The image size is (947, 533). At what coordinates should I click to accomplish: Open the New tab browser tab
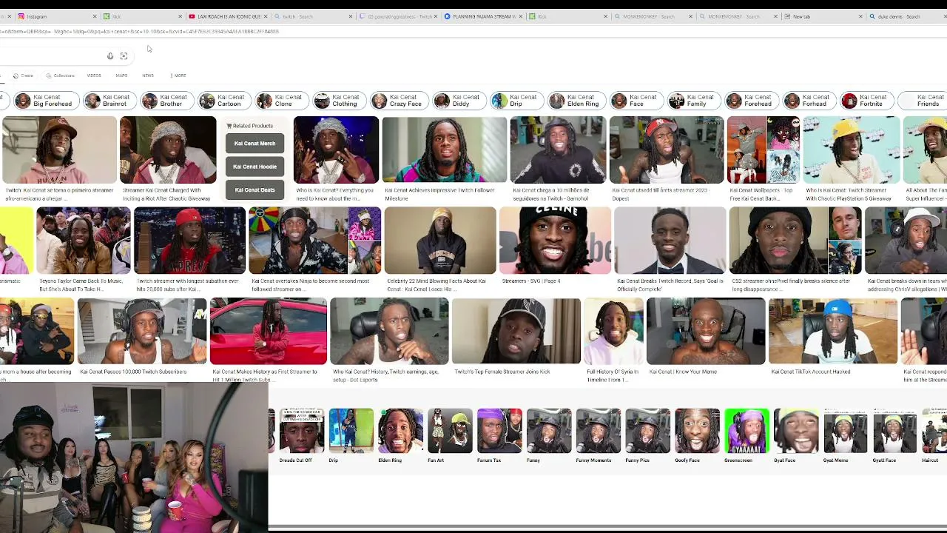click(x=823, y=16)
